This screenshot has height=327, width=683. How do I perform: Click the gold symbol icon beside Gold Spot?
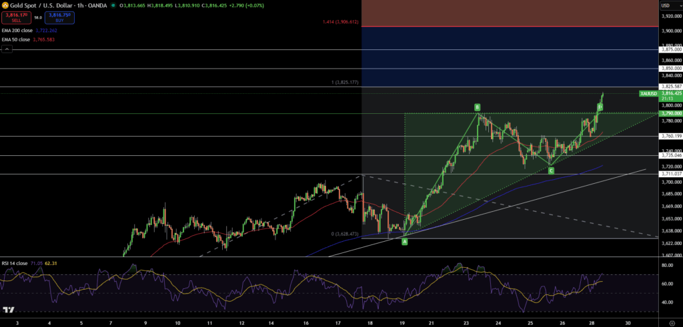pyautogui.click(x=5, y=5)
